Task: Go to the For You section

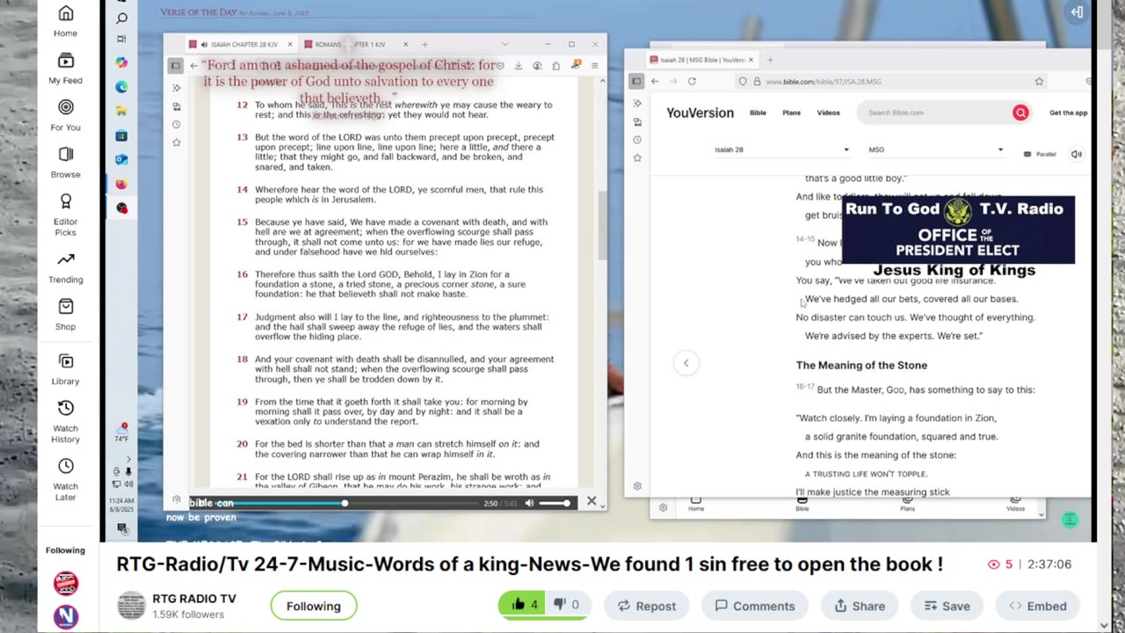Action: tap(65, 115)
